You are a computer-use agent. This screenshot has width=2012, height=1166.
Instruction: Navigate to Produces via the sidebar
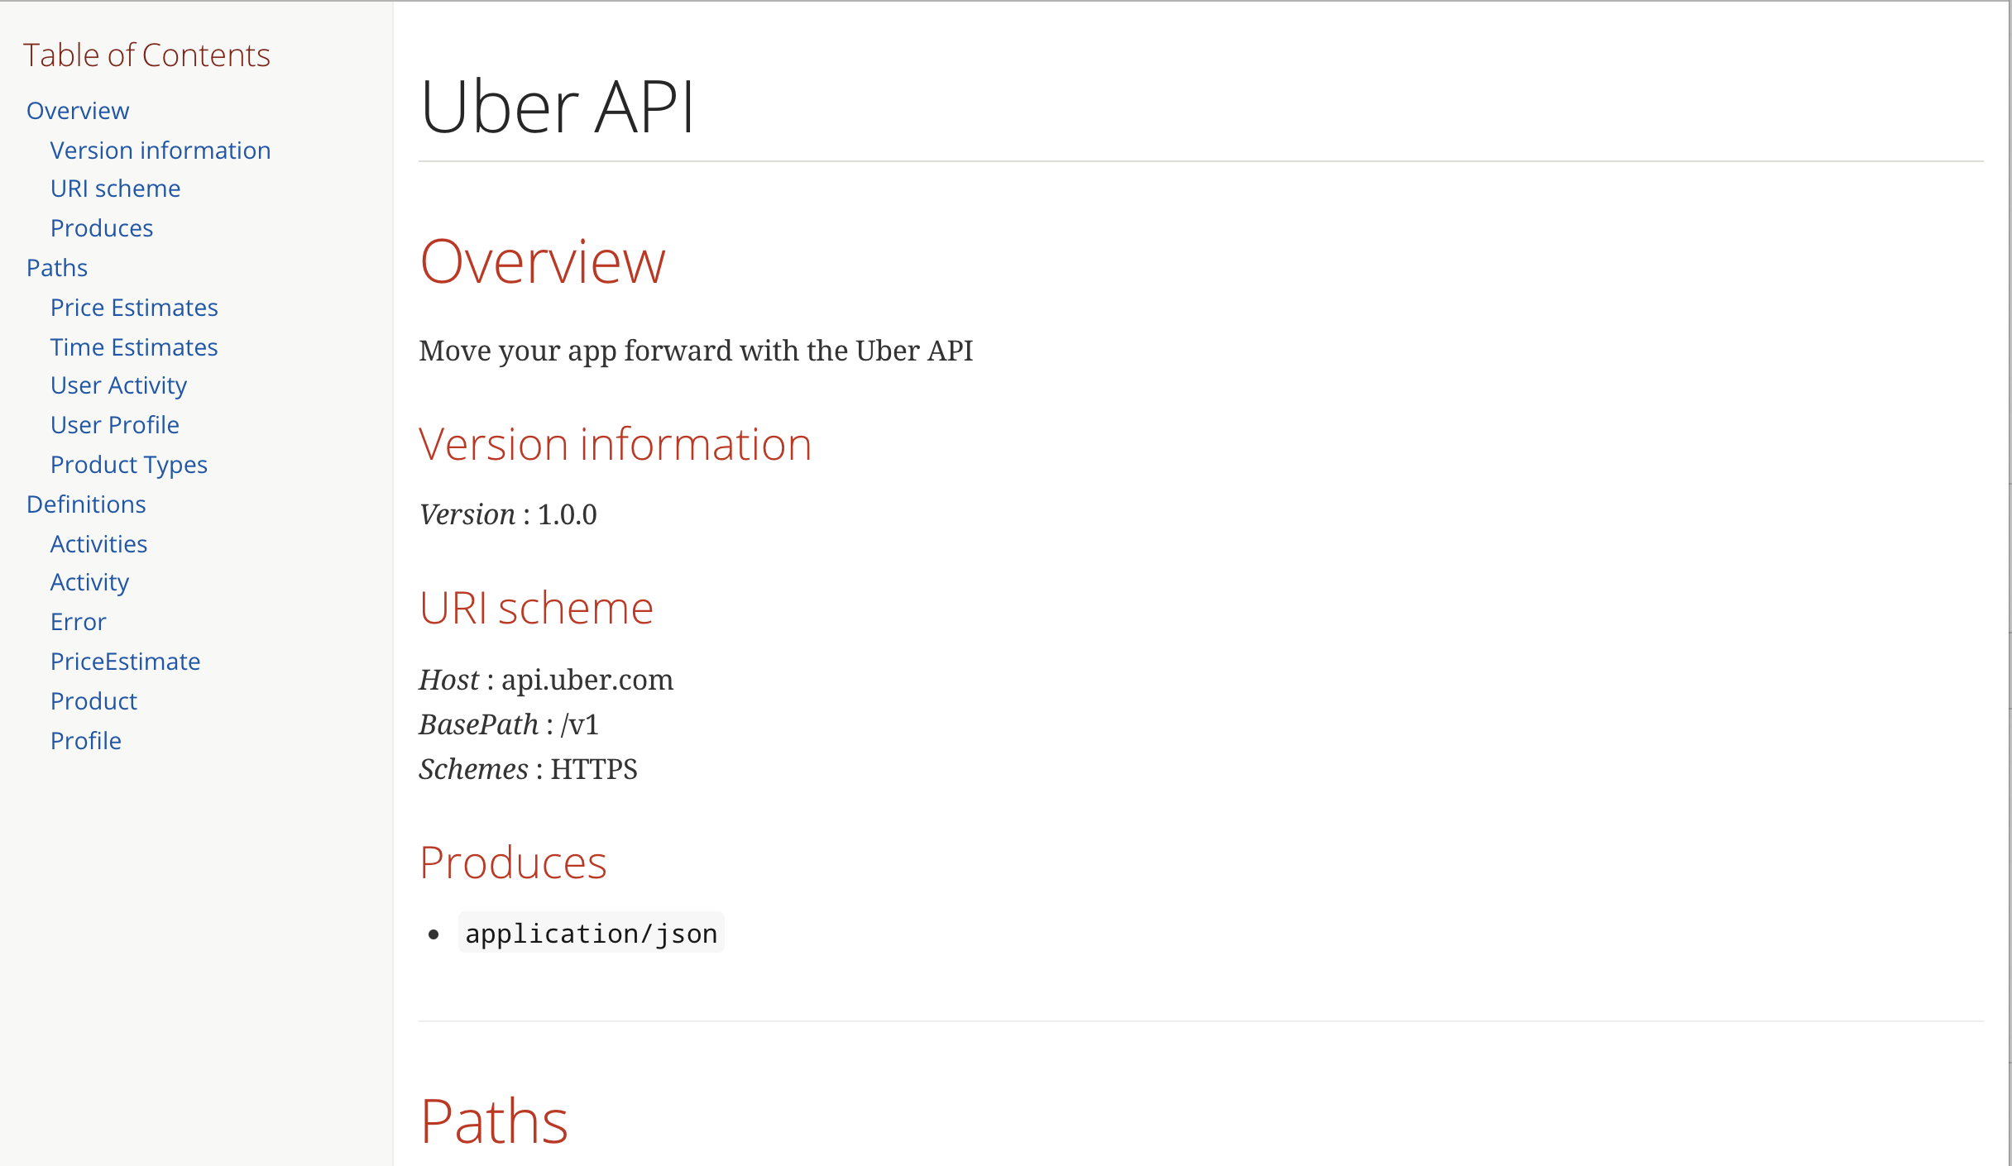point(101,227)
